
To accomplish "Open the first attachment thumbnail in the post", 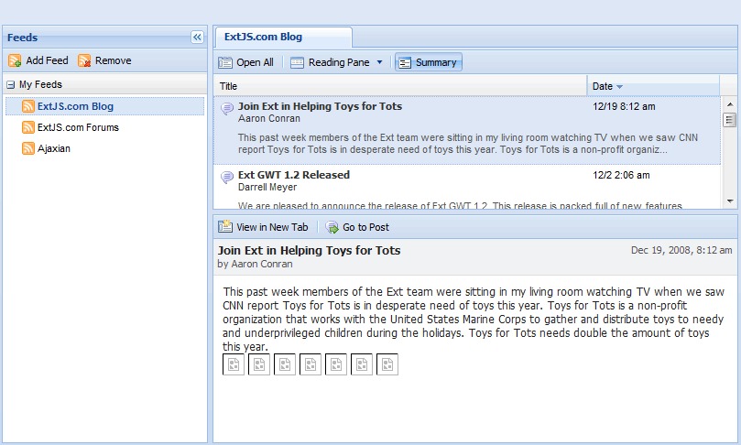I will [x=234, y=364].
